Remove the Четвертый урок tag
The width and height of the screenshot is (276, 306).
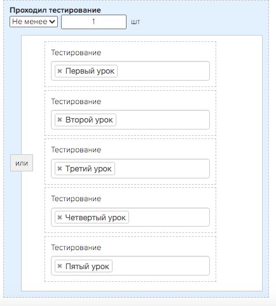[x=60, y=217]
